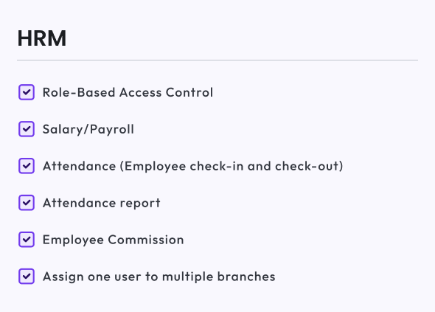Click the Role-Based Access Control label text

(128, 92)
